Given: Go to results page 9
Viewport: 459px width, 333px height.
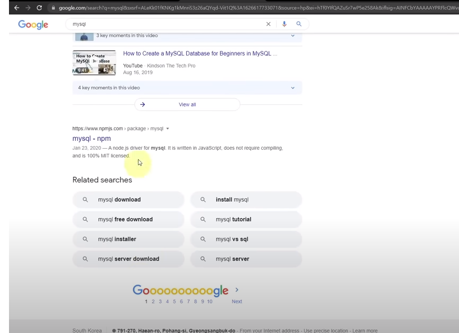Looking at the screenshot, I should coord(203,301).
